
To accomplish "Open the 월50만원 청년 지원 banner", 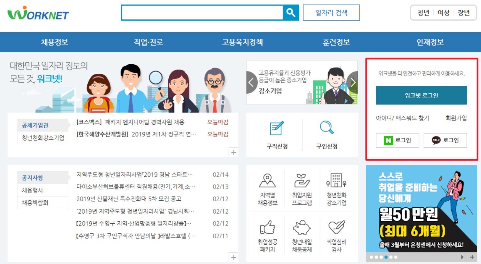I will pyautogui.click(x=421, y=209).
